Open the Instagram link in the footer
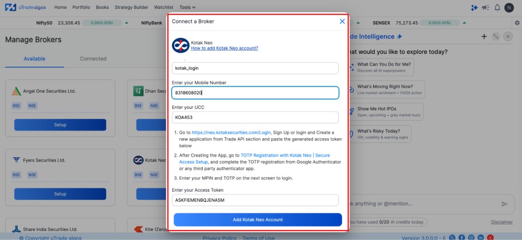Viewport: 522px width, 240px height. coord(471,237)
